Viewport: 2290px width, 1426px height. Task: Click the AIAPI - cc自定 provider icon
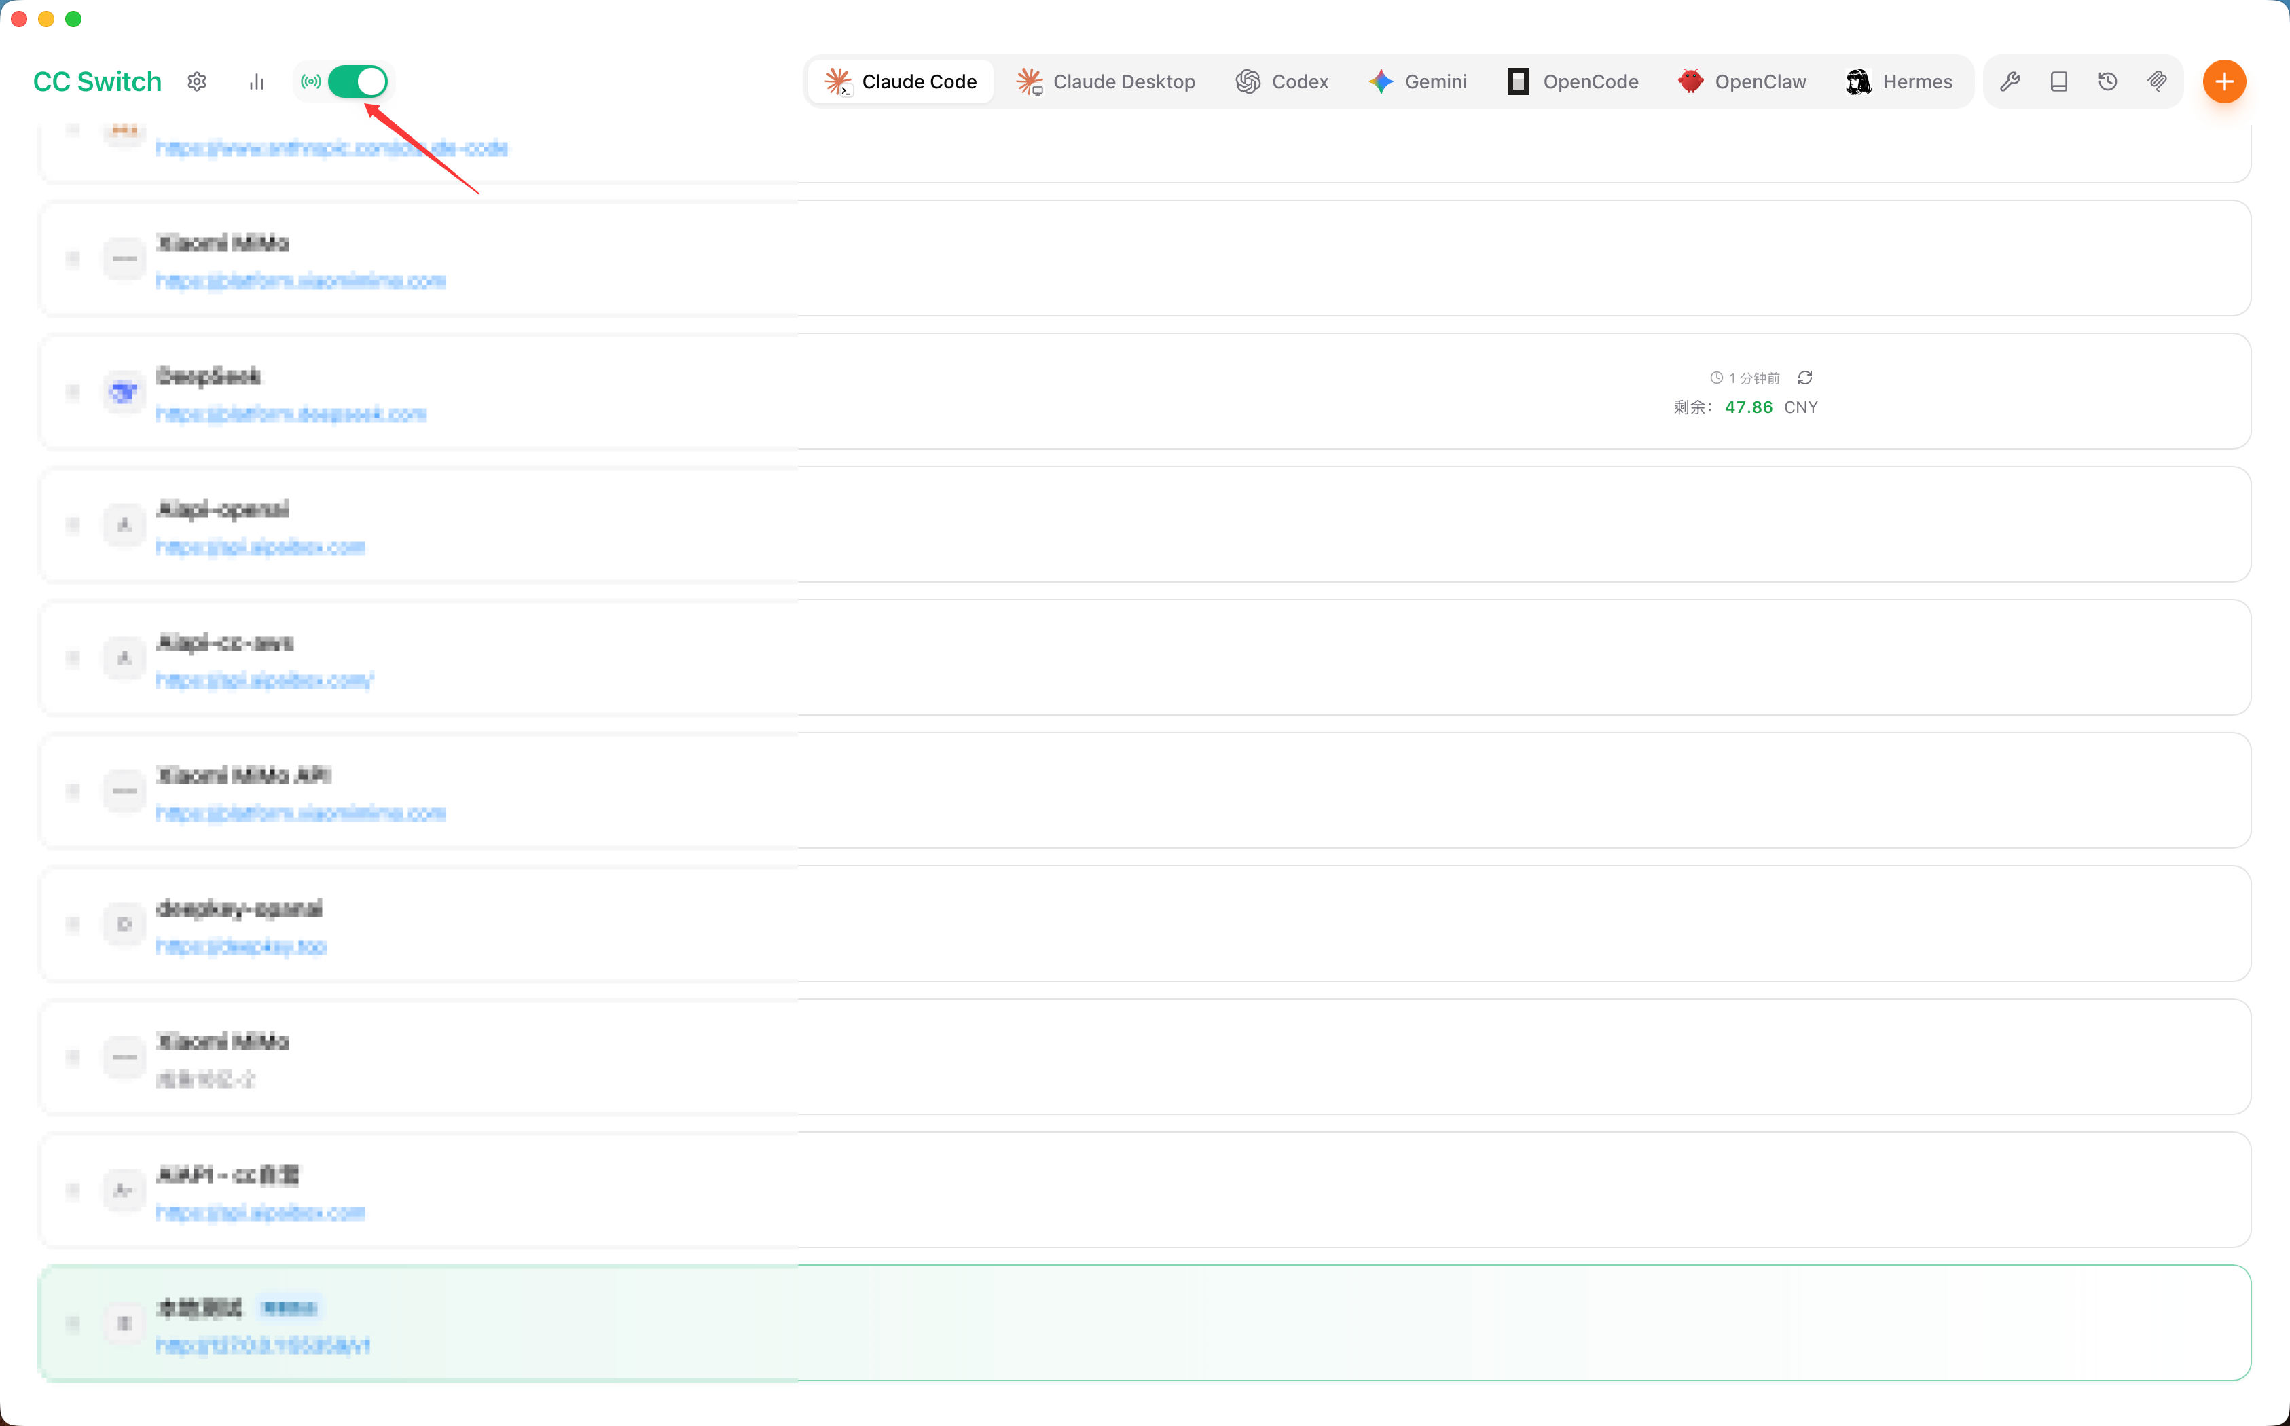tap(124, 1190)
